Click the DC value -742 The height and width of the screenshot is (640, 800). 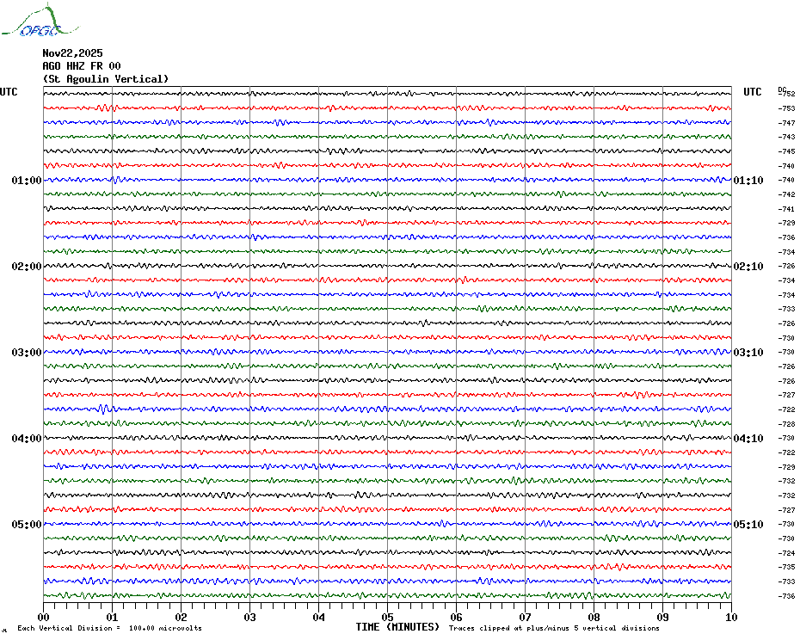[787, 194]
